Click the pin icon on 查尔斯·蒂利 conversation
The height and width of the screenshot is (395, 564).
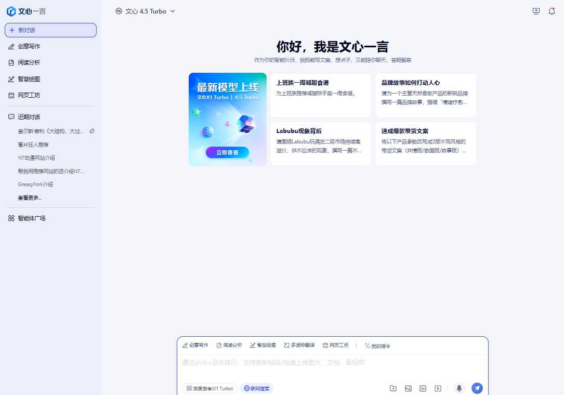[x=92, y=131]
